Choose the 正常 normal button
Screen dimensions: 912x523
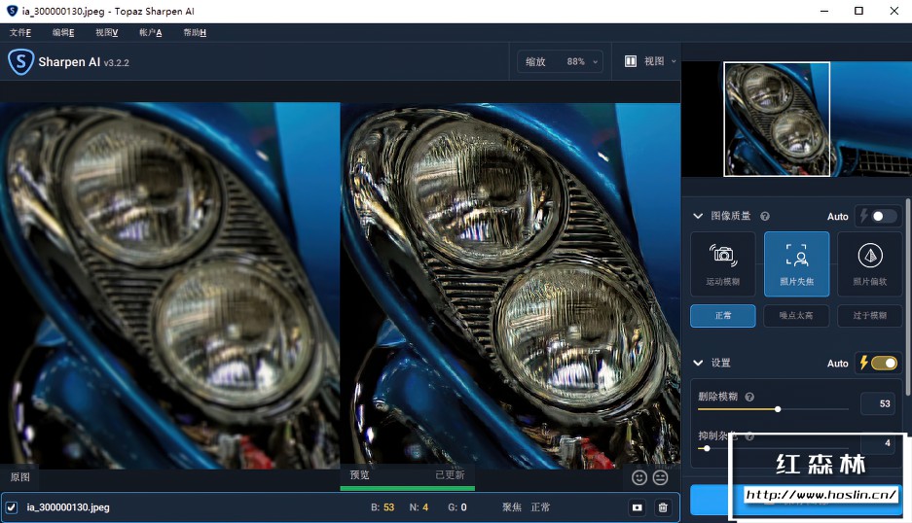click(723, 316)
